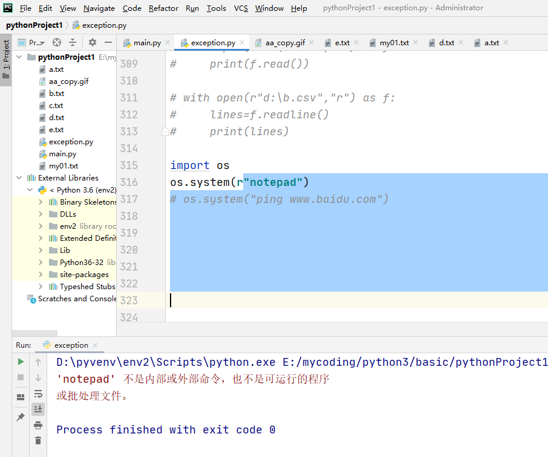
Task: Expand the DLLs folder
Action: tap(41, 214)
